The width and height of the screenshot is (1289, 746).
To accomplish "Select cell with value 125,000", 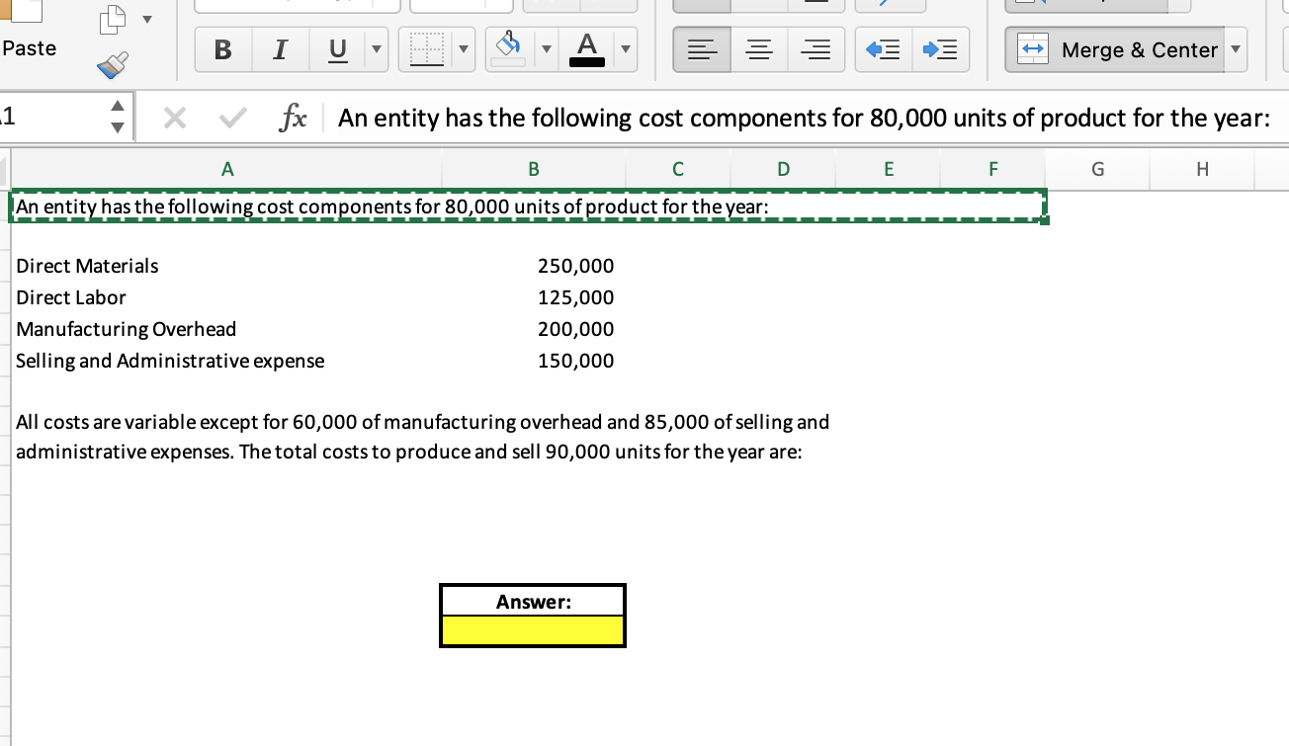I will click(534, 297).
